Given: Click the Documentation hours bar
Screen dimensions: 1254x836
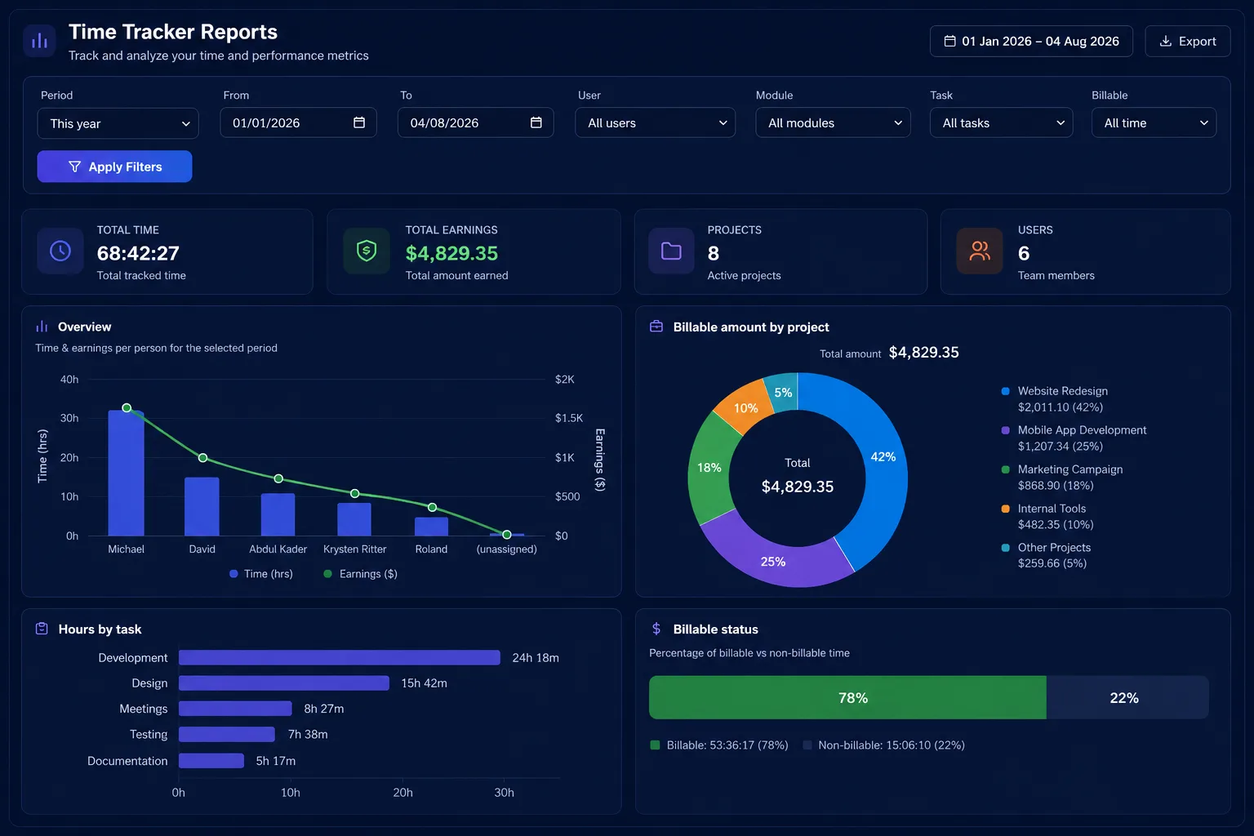Looking at the screenshot, I should pyautogui.click(x=211, y=761).
